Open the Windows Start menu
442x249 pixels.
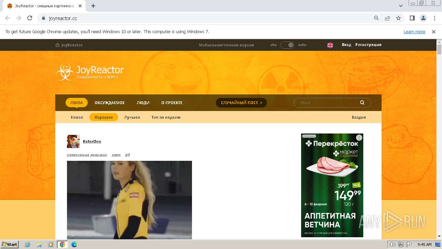coord(10,244)
